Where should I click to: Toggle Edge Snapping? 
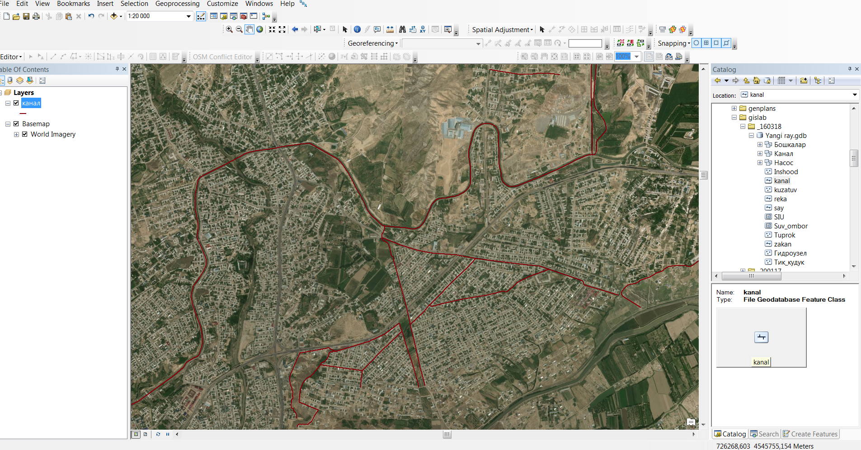point(726,43)
